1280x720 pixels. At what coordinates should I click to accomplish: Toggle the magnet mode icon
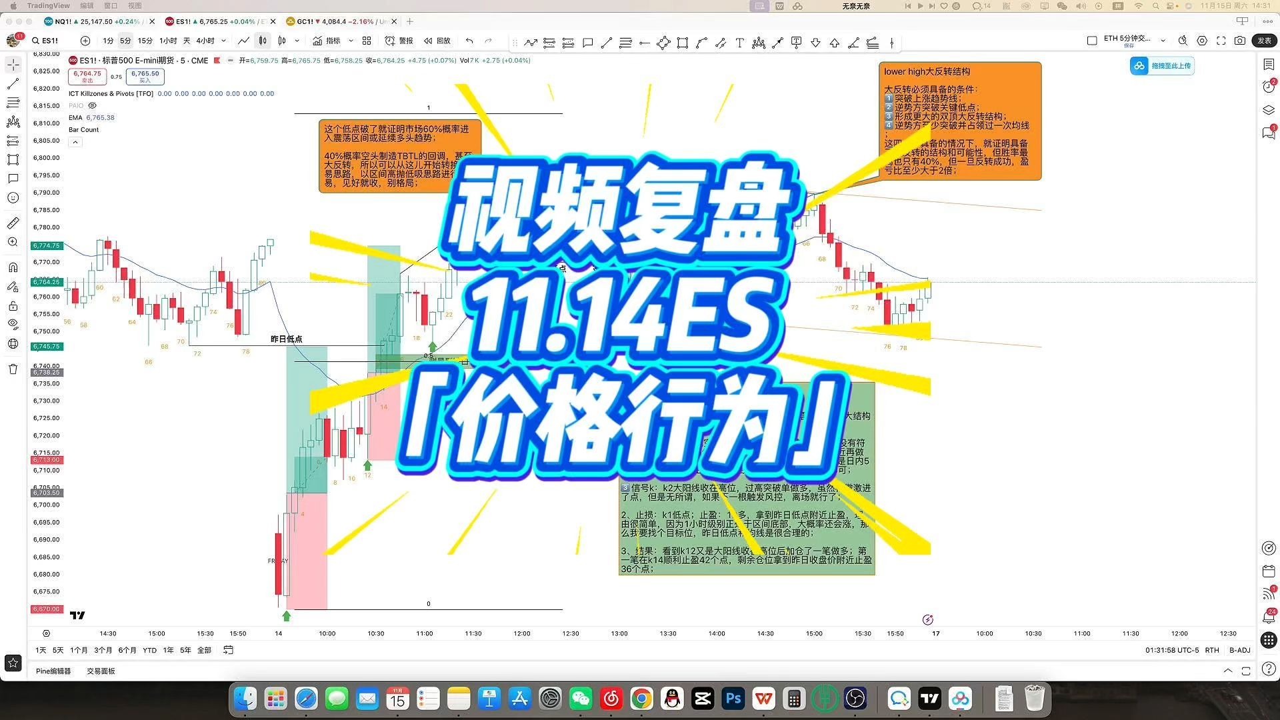tap(13, 267)
